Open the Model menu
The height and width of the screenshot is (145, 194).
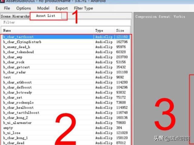pos(43,8)
